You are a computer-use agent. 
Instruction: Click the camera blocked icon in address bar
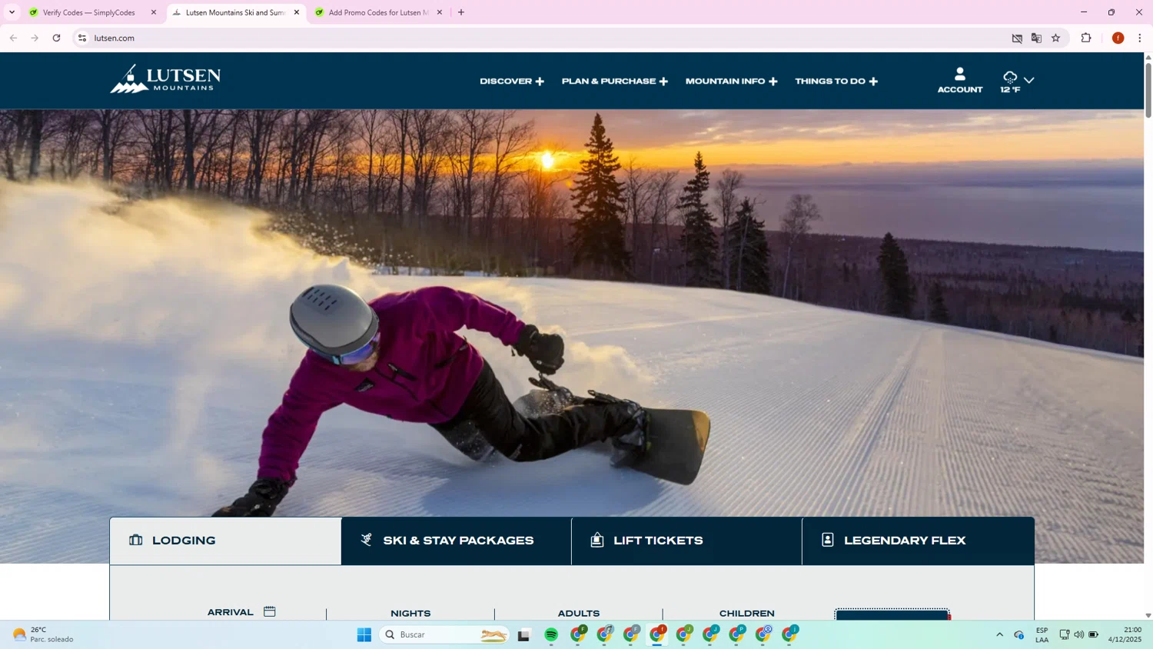(x=1017, y=38)
